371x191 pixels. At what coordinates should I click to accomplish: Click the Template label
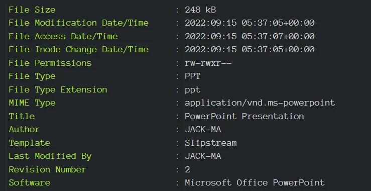(29, 143)
